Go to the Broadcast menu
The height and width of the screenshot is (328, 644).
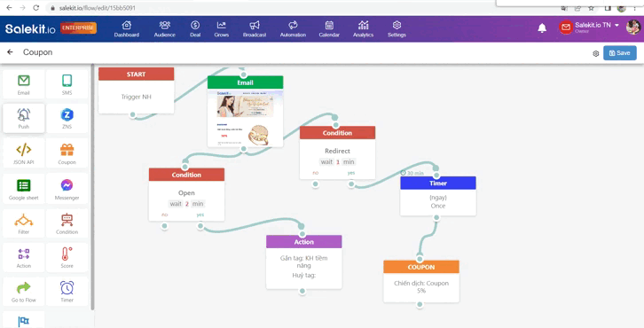[x=255, y=29]
